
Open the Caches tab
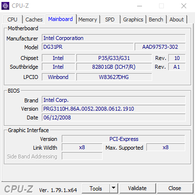[34, 19]
